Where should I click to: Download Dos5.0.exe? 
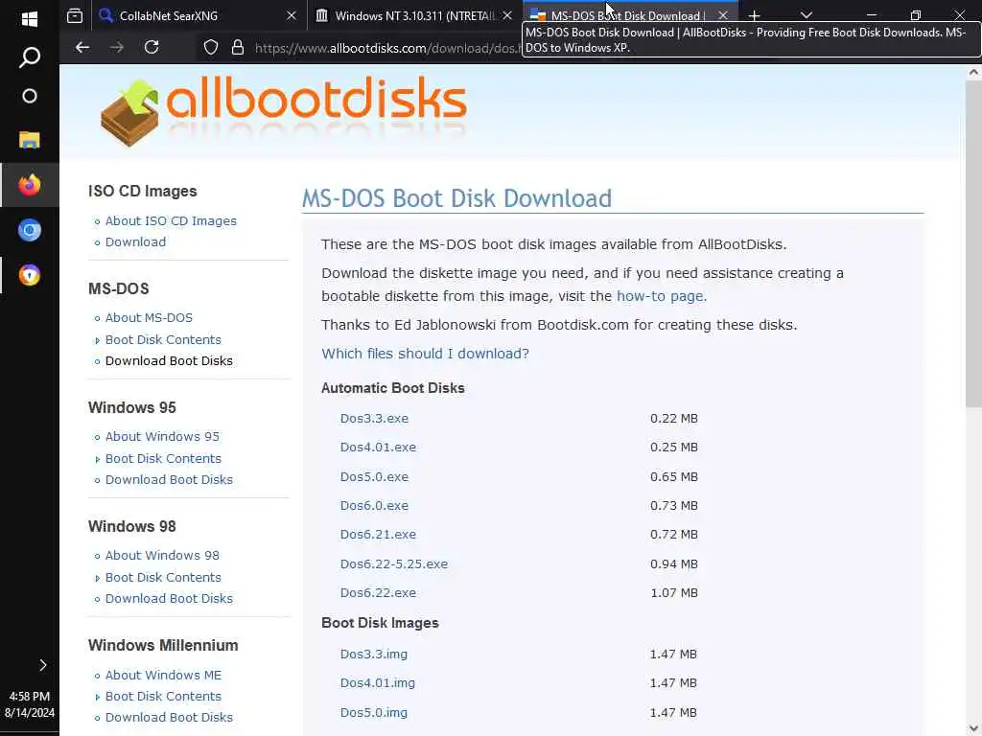(374, 477)
